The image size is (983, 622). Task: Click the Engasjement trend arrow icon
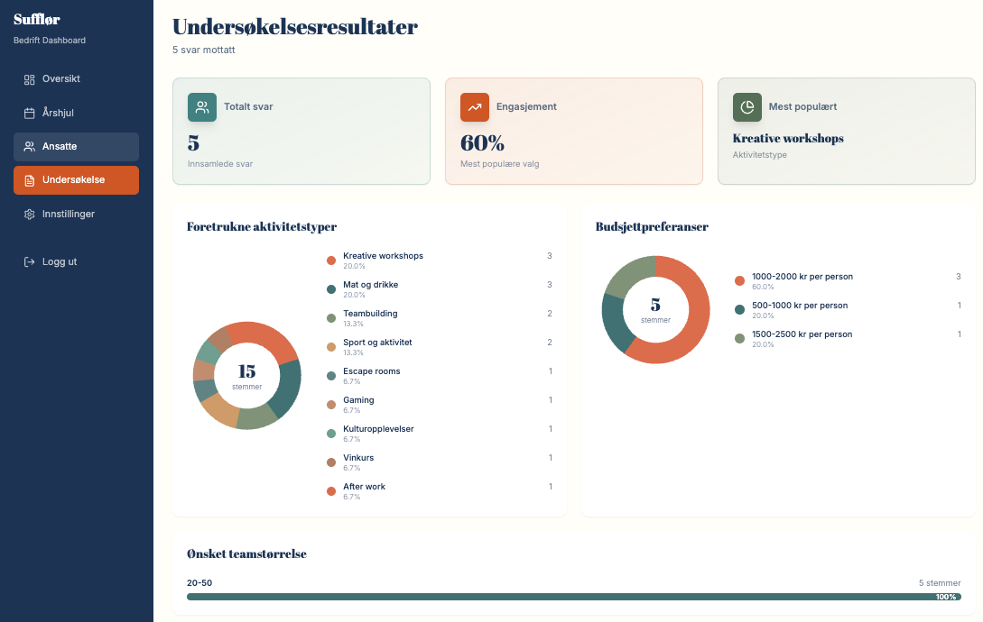pos(476,106)
